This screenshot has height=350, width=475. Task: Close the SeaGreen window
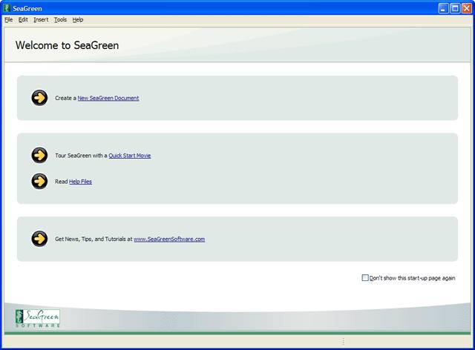tap(467, 8)
